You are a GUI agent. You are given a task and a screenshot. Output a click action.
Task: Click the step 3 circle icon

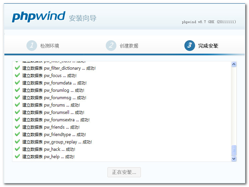(190, 46)
